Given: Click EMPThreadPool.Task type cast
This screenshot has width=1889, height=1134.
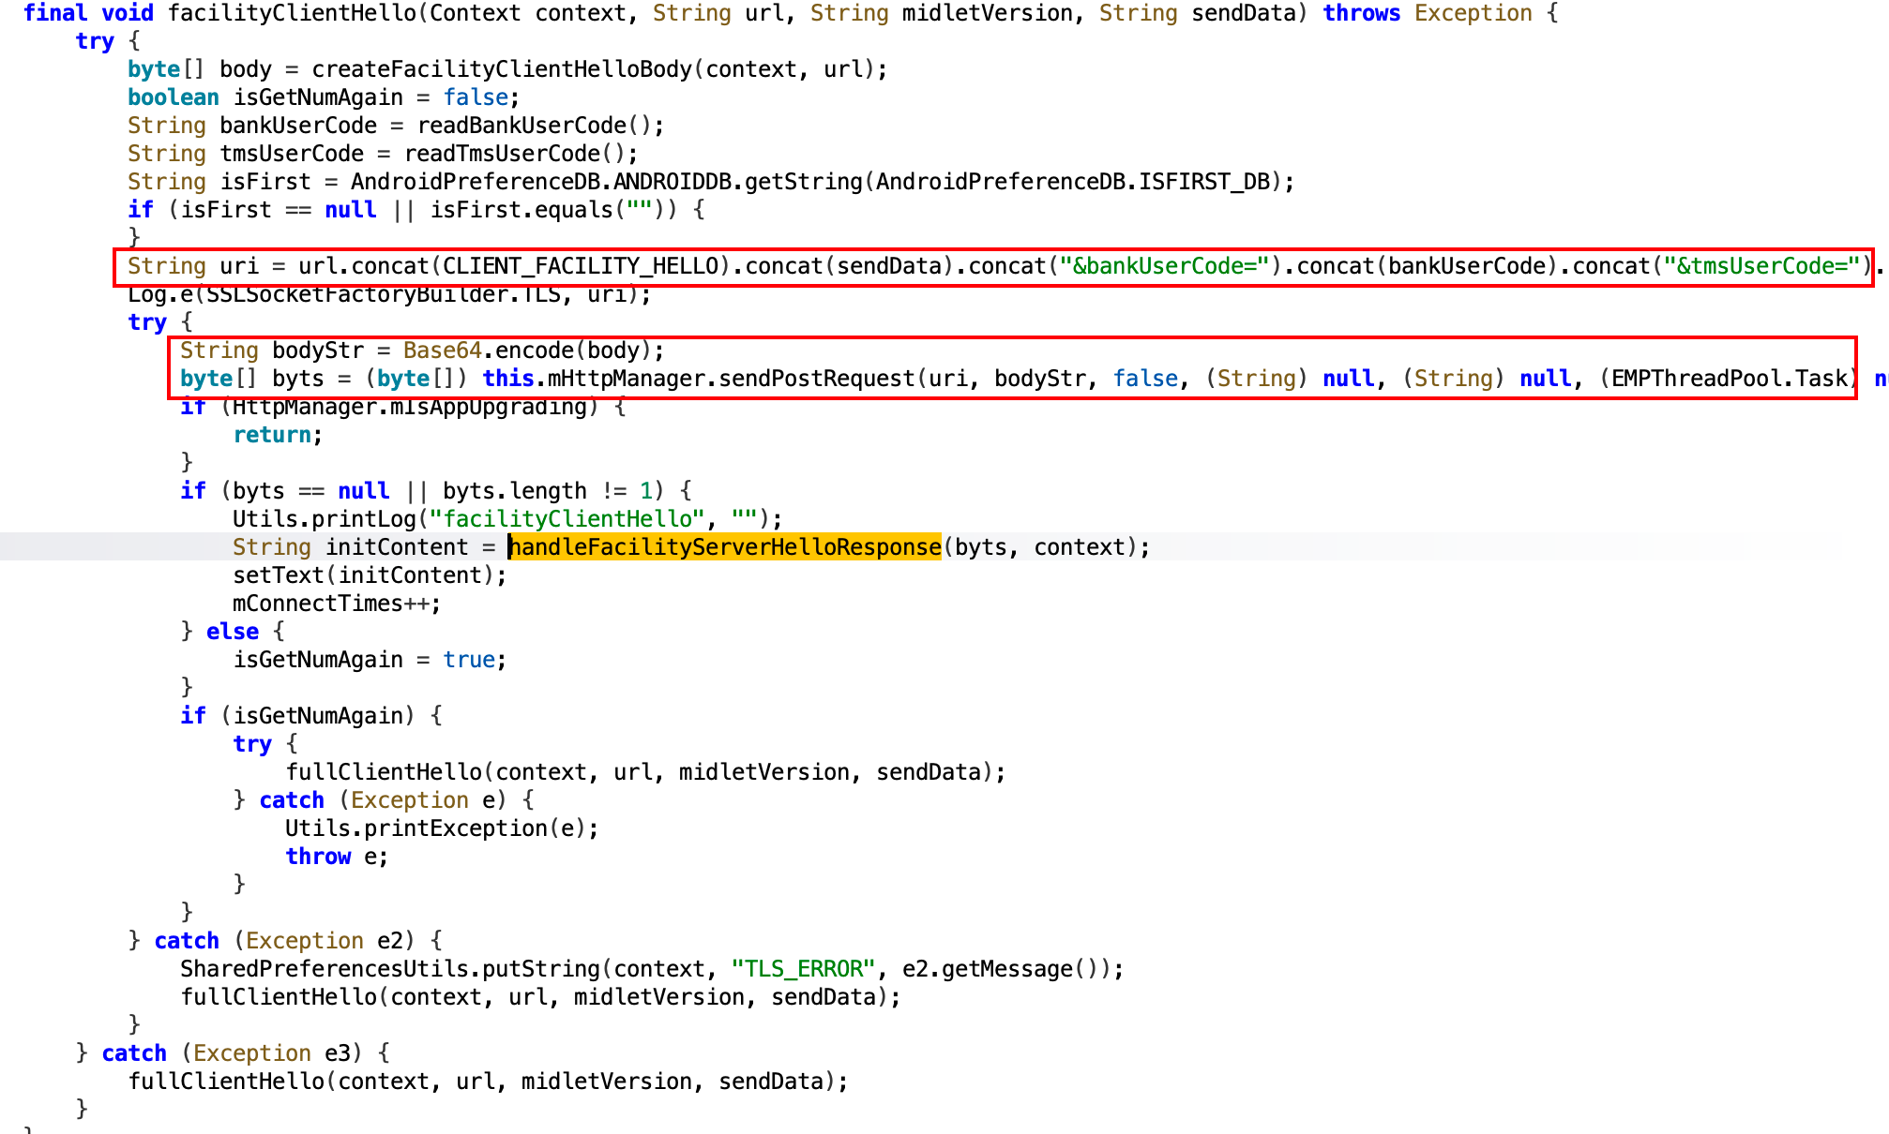Looking at the screenshot, I should point(1729,379).
